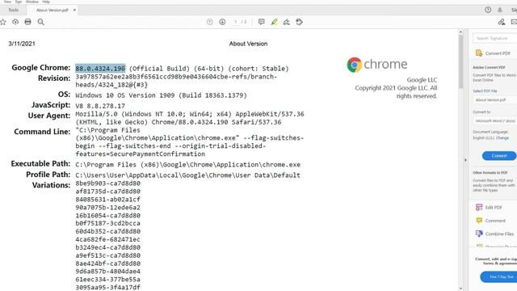Open notifications bell icon
Screen dimensions: 517x291
pyautogui.click(x=500, y=10)
